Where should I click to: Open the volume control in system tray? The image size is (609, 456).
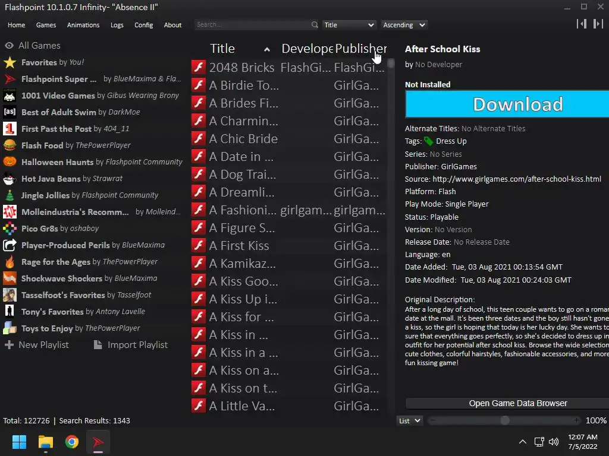554,442
